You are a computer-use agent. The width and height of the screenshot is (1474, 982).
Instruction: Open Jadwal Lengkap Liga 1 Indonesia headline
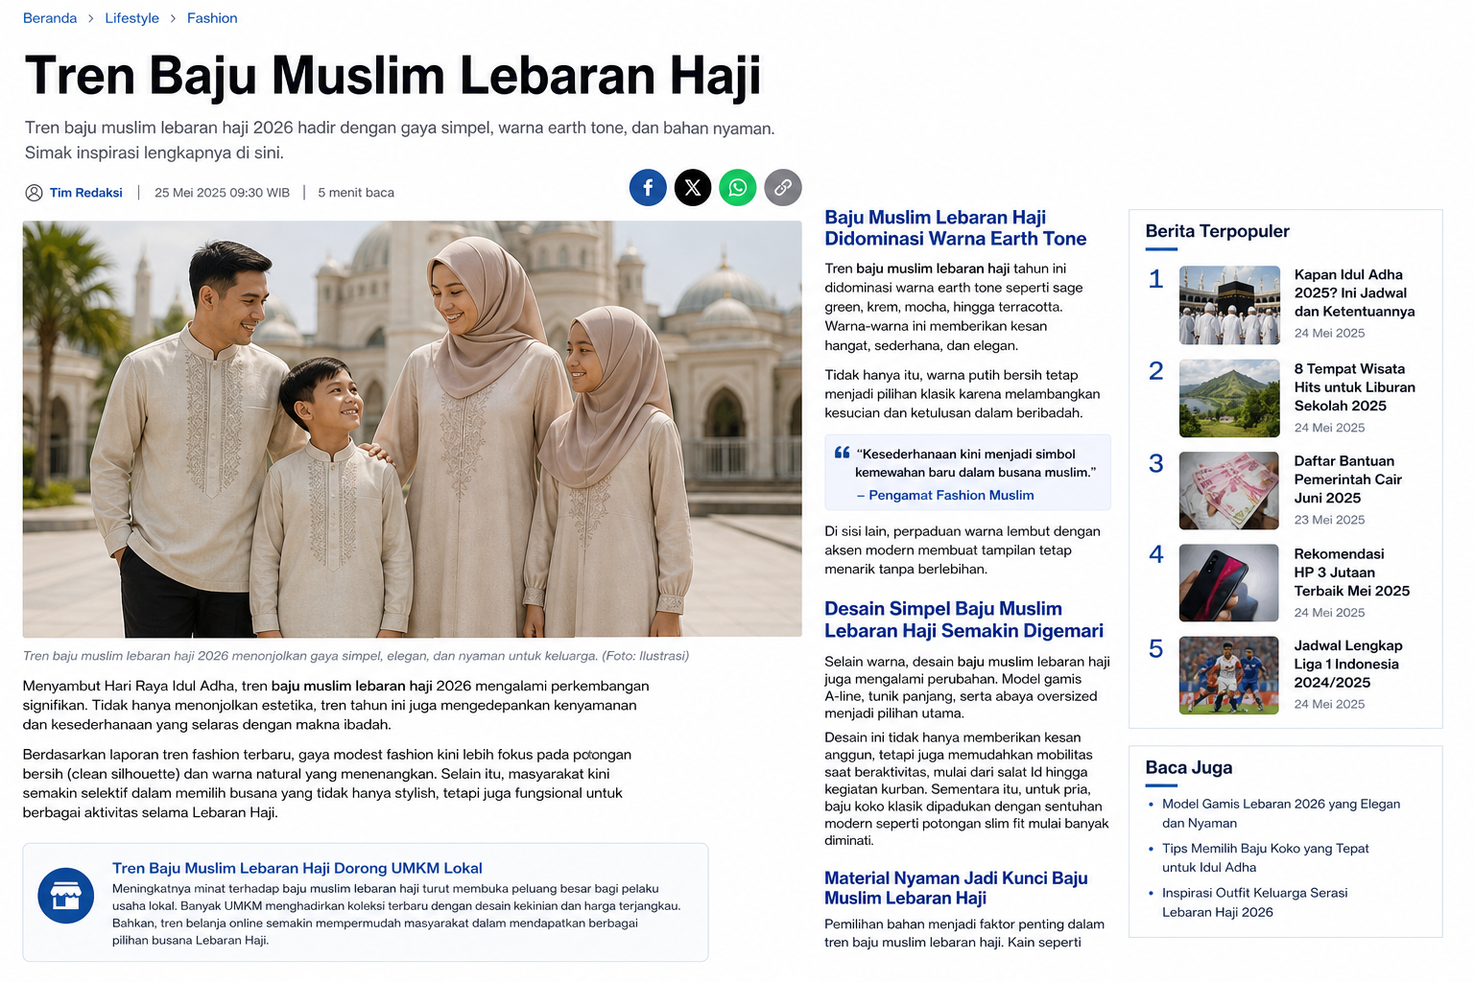point(1348,664)
